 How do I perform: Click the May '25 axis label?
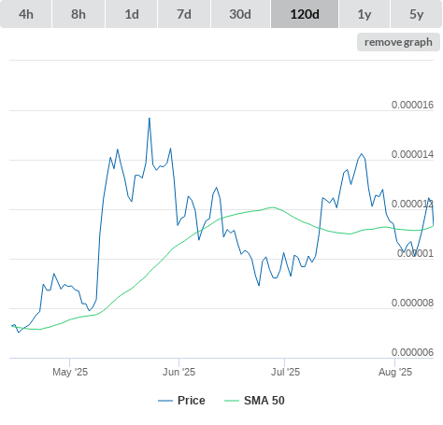[x=70, y=372]
